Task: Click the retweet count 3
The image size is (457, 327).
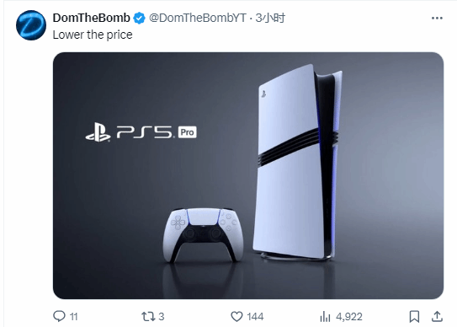Action: (162, 317)
